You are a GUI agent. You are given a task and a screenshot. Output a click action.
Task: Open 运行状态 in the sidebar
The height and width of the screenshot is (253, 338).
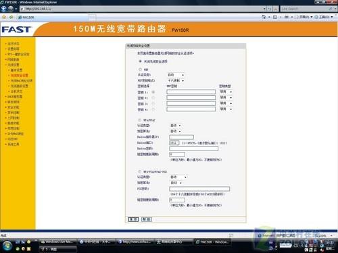pos(14,43)
